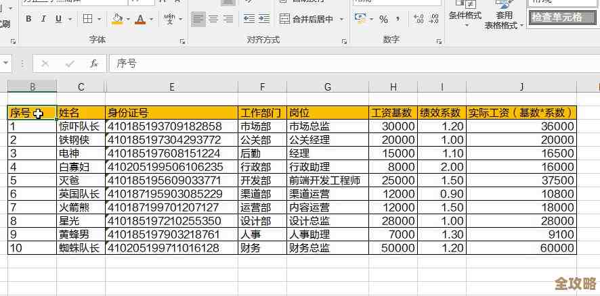
Task: Open fill color dropdown arrow
Action: click(128, 19)
